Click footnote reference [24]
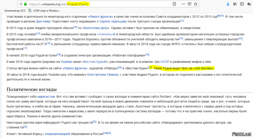This screenshot has width=253, height=138. coord(105,133)
